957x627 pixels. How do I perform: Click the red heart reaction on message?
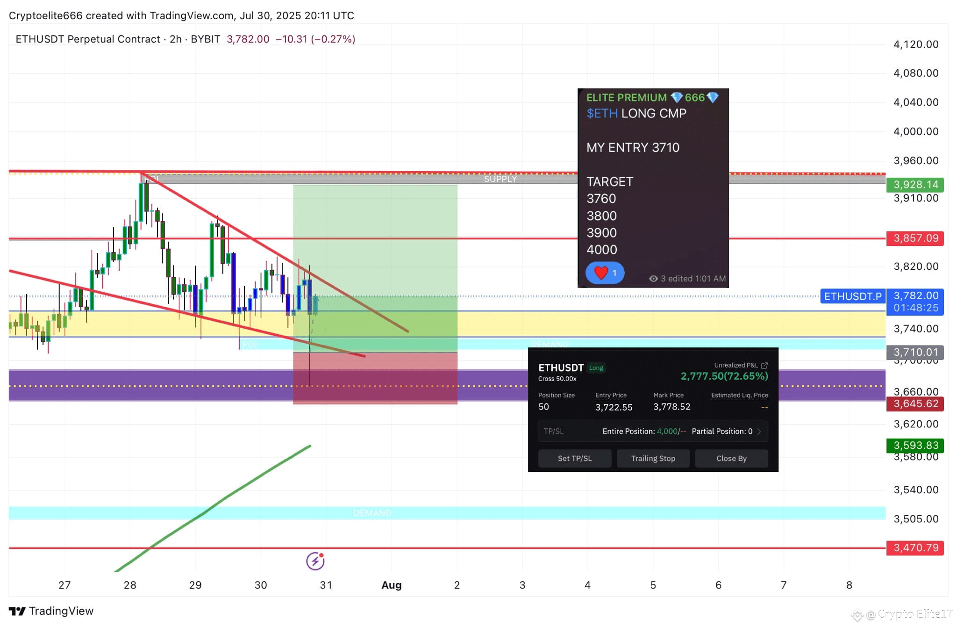(x=601, y=272)
